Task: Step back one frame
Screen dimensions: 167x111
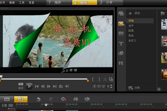Action: tap(43, 86)
